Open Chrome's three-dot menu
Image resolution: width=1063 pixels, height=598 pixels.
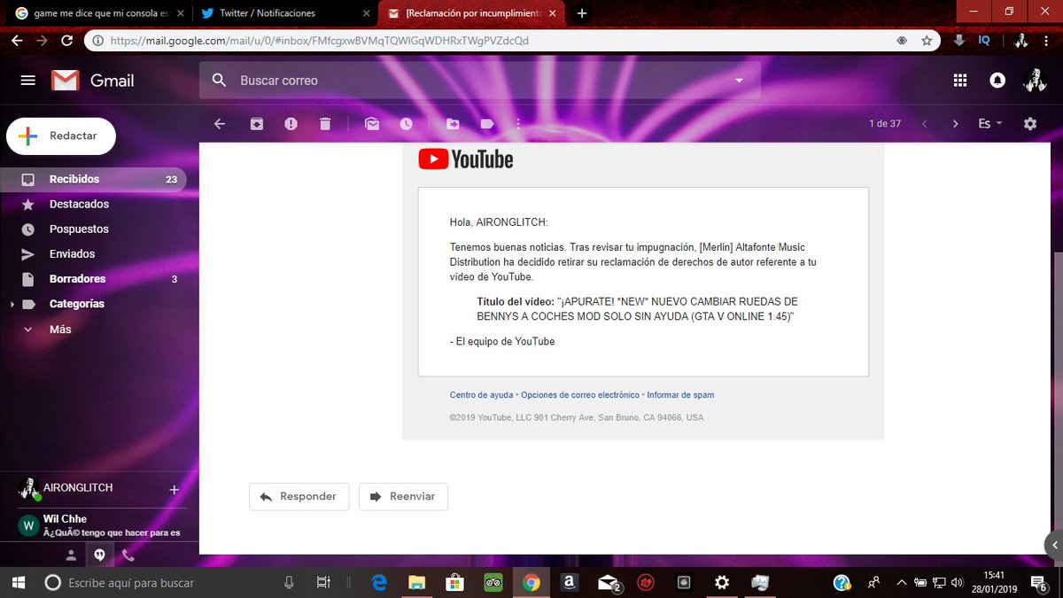click(x=1047, y=41)
